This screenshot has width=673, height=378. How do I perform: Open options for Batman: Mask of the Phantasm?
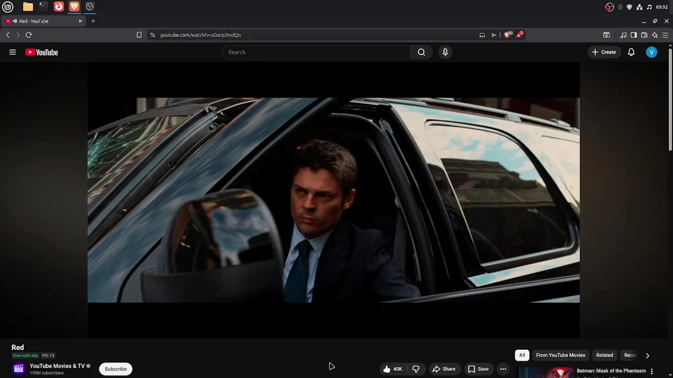click(x=651, y=371)
